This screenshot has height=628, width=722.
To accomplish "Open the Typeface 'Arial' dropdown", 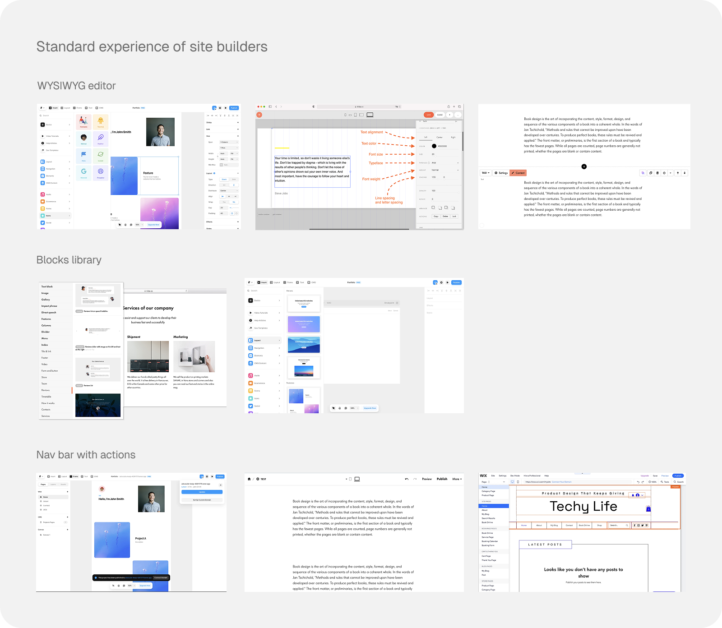I will coord(445,163).
